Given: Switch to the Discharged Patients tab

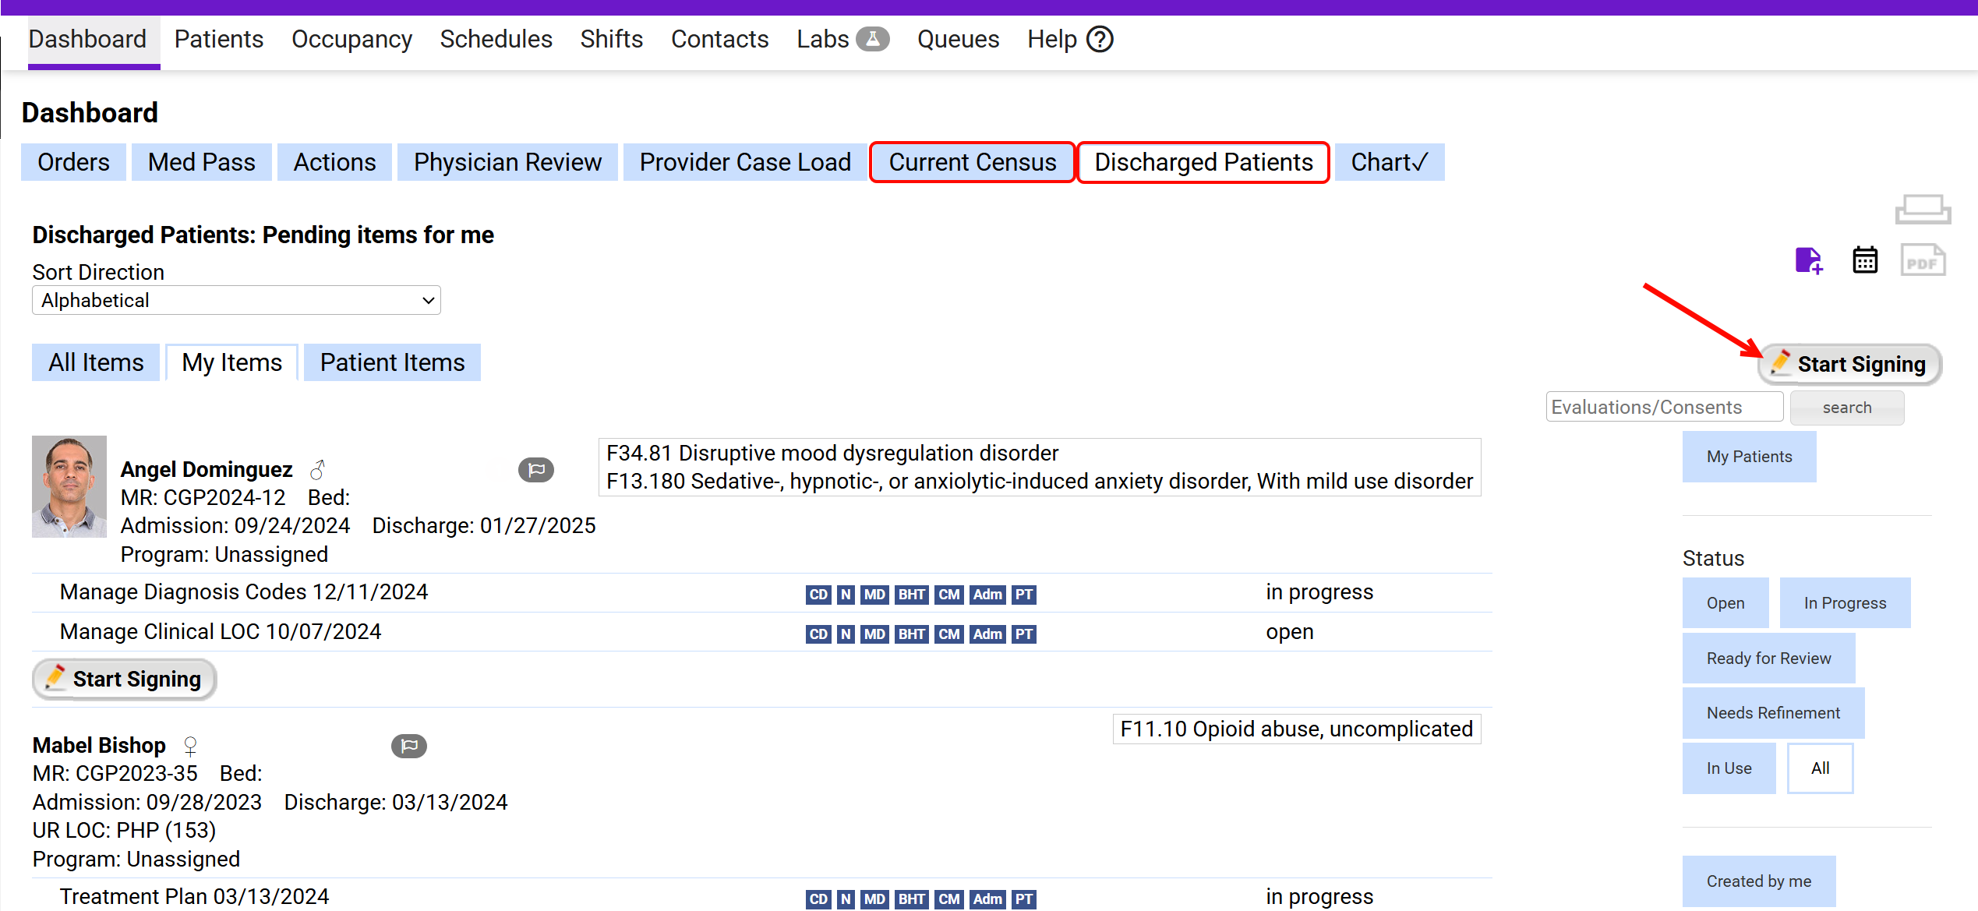Looking at the screenshot, I should [x=1203, y=163].
